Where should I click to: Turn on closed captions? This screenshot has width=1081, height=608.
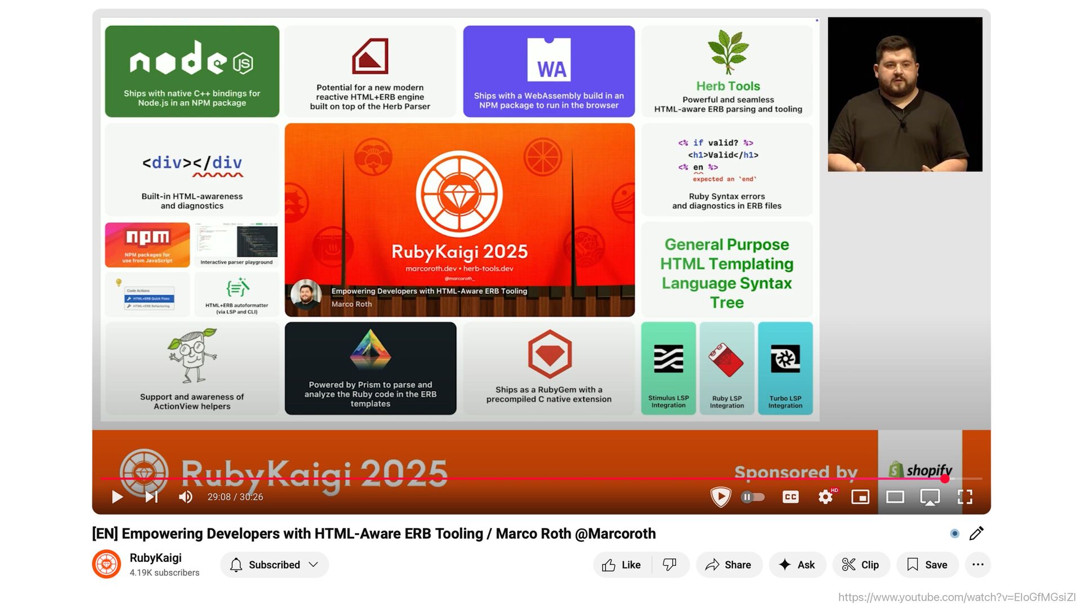tap(790, 497)
